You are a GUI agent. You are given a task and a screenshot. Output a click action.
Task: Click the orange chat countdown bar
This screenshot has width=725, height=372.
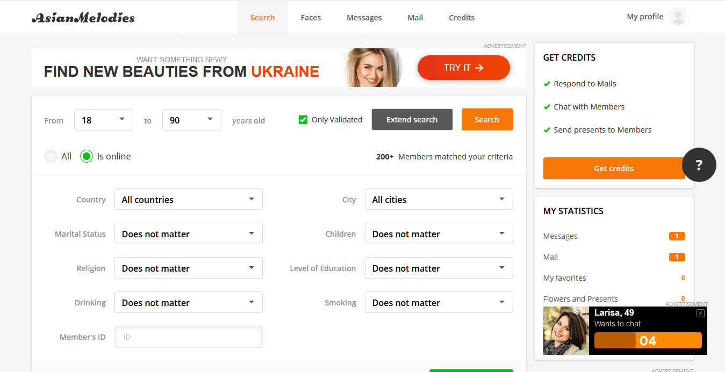(648, 340)
